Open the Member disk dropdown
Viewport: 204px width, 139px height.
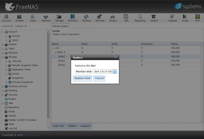[115, 72]
